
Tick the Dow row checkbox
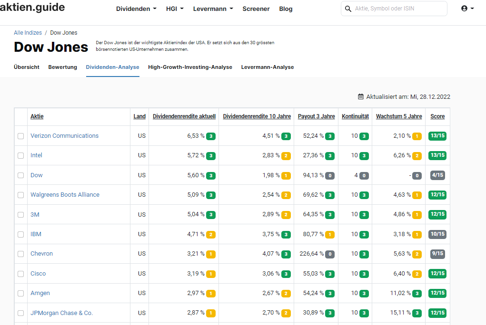tap(21, 175)
